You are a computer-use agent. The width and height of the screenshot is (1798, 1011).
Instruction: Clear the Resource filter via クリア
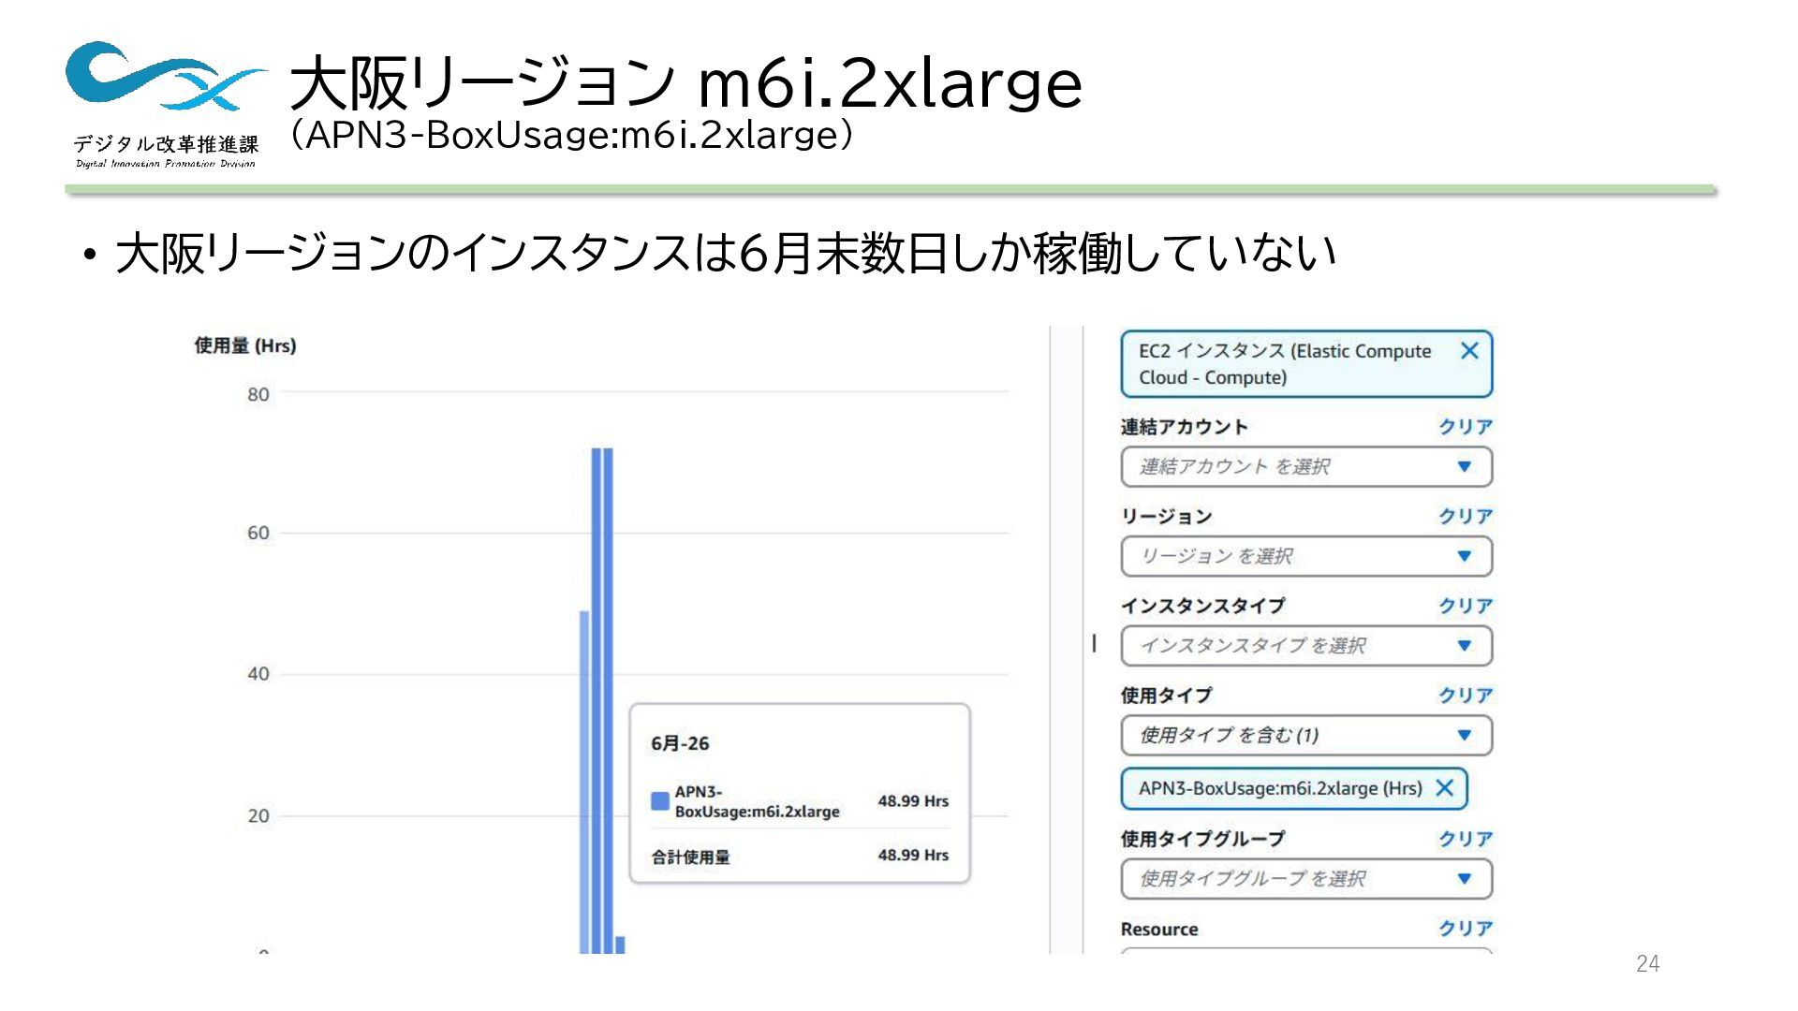[1466, 929]
